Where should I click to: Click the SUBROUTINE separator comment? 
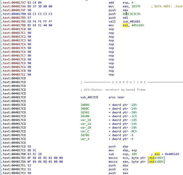[x=132, y=82]
